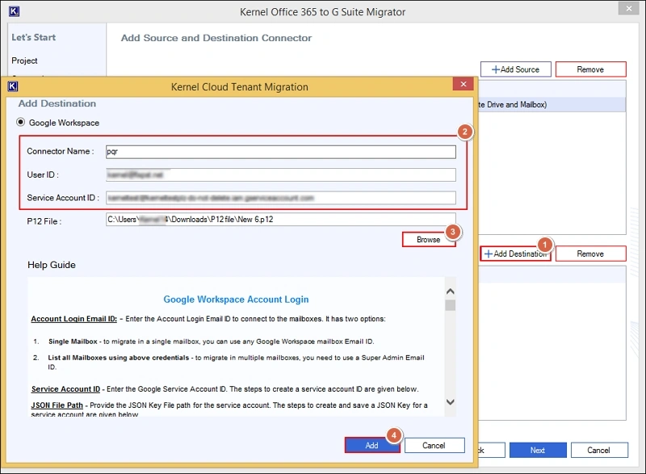Click the P12 File path field
The height and width of the screenshot is (474, 646).
(x=281, y=219)
